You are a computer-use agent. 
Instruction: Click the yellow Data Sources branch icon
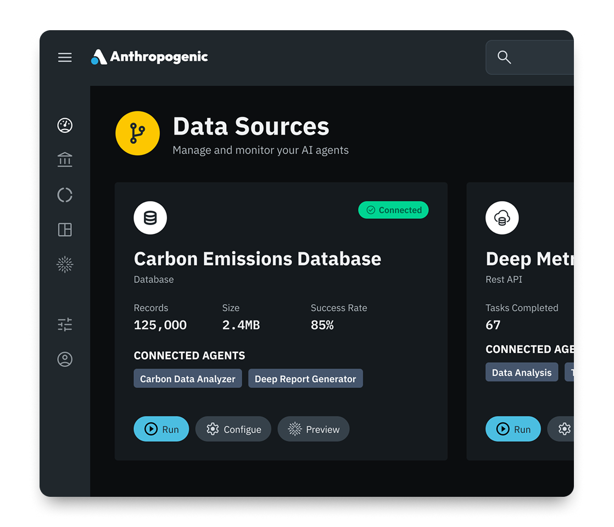click(x=137, y=133)
